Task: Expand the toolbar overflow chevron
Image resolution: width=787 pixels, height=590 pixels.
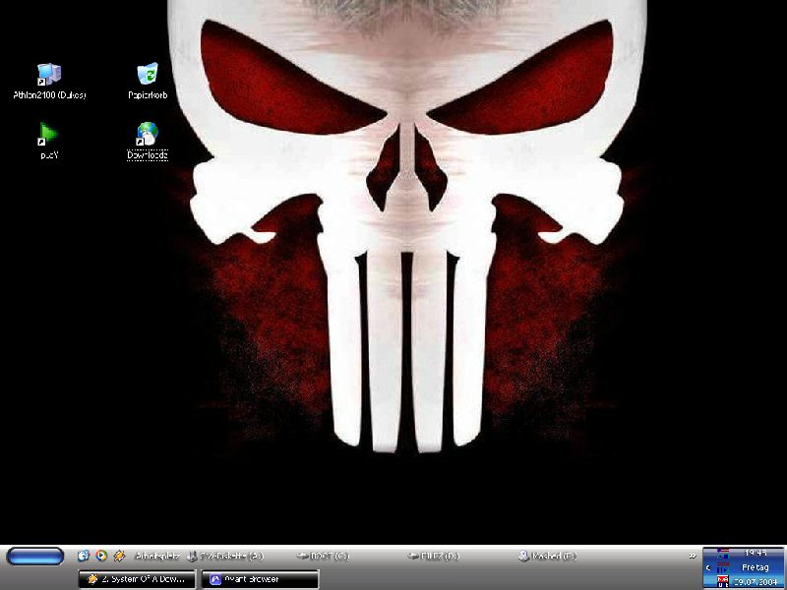Action: pyautogui.click(x=693, y=556)
